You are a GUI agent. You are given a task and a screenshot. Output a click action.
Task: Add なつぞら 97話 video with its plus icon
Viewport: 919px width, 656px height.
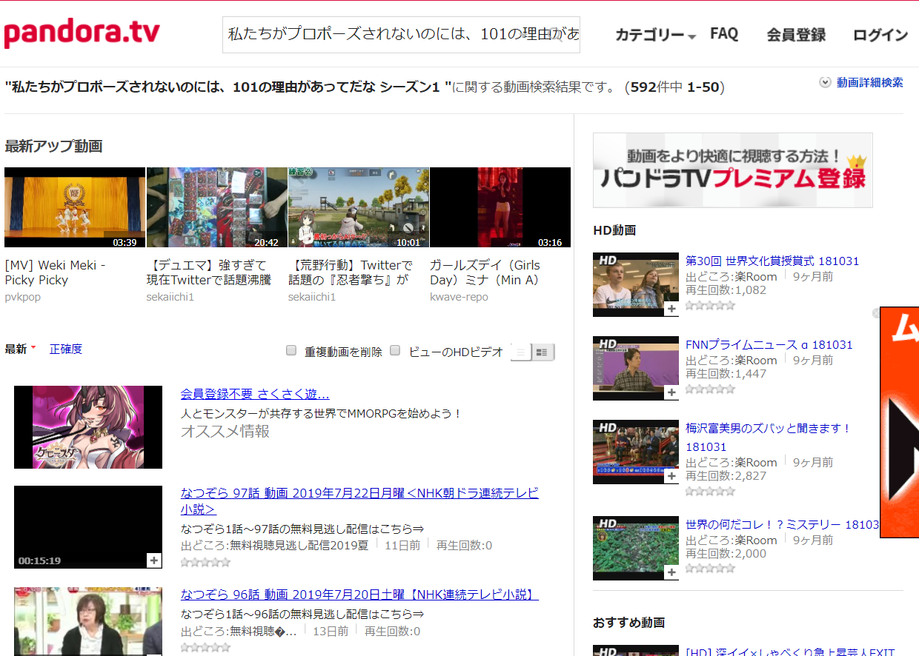[154, 560]
